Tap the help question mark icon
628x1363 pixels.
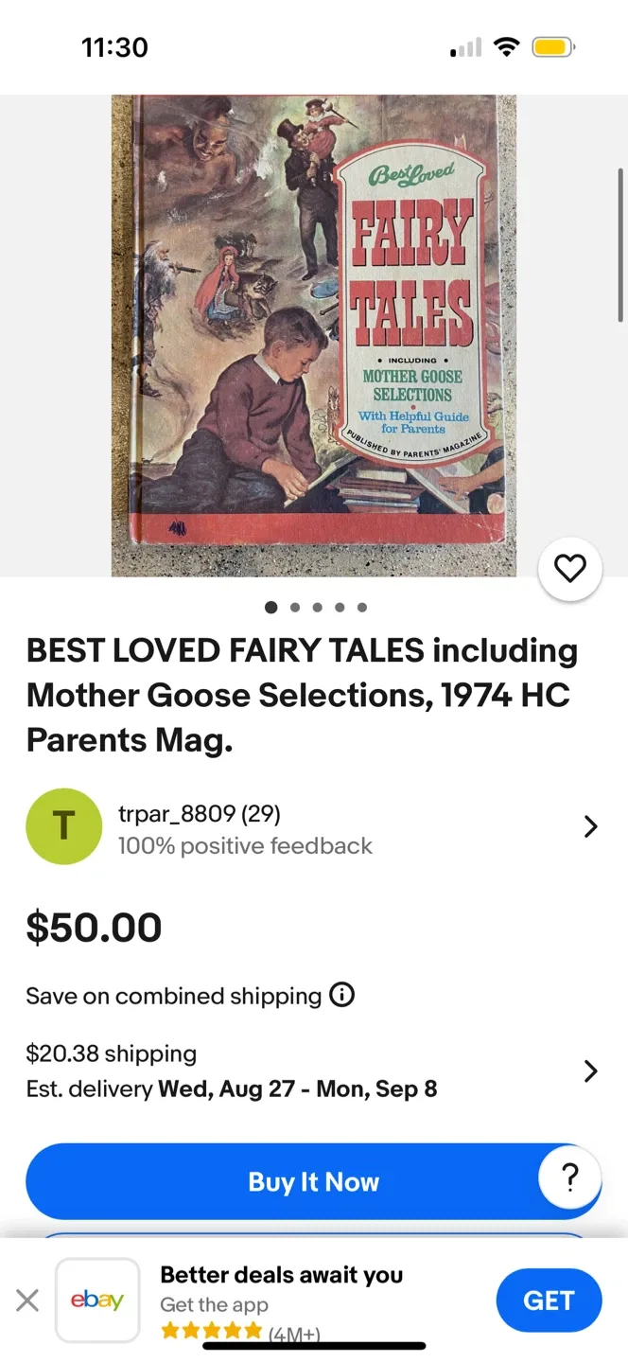569,1177
